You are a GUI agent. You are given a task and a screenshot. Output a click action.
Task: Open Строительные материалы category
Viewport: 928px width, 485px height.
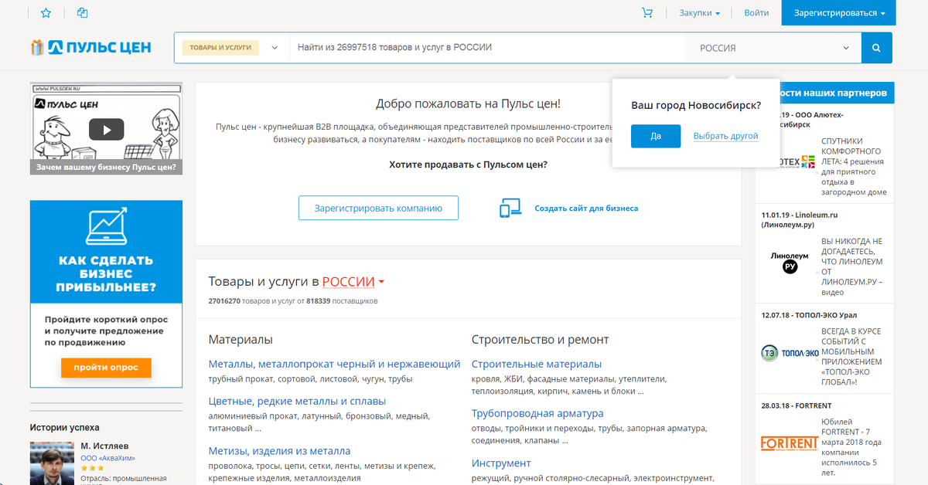(x=537, y=364)
